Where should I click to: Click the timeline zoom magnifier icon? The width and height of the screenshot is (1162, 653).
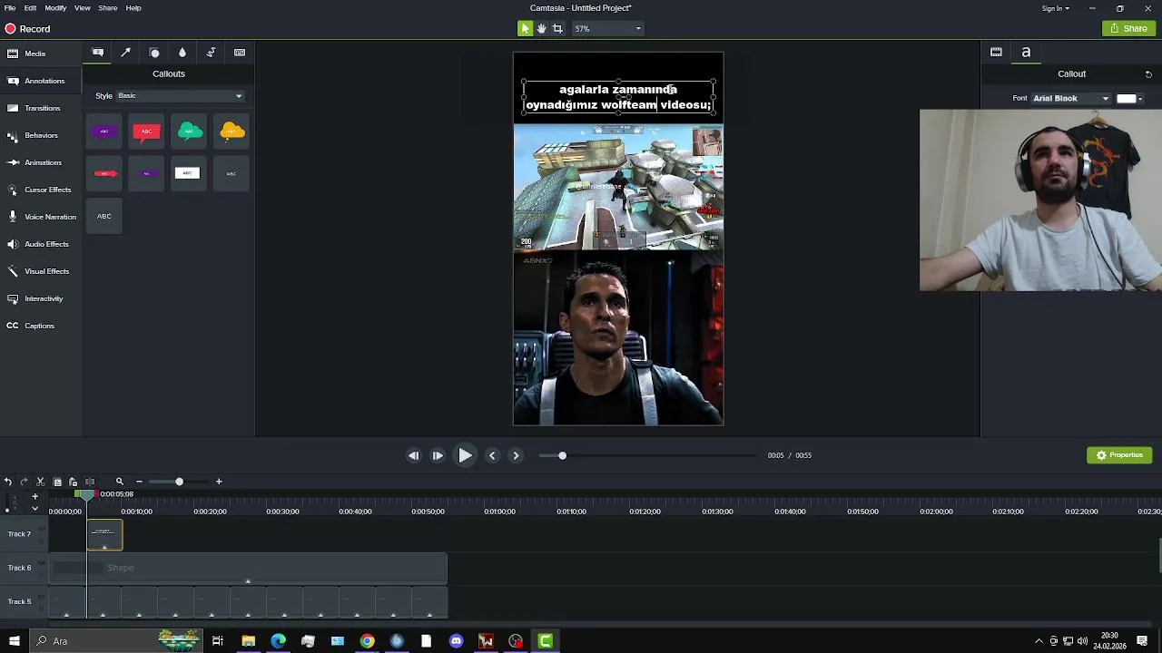[x=119, y=482]
